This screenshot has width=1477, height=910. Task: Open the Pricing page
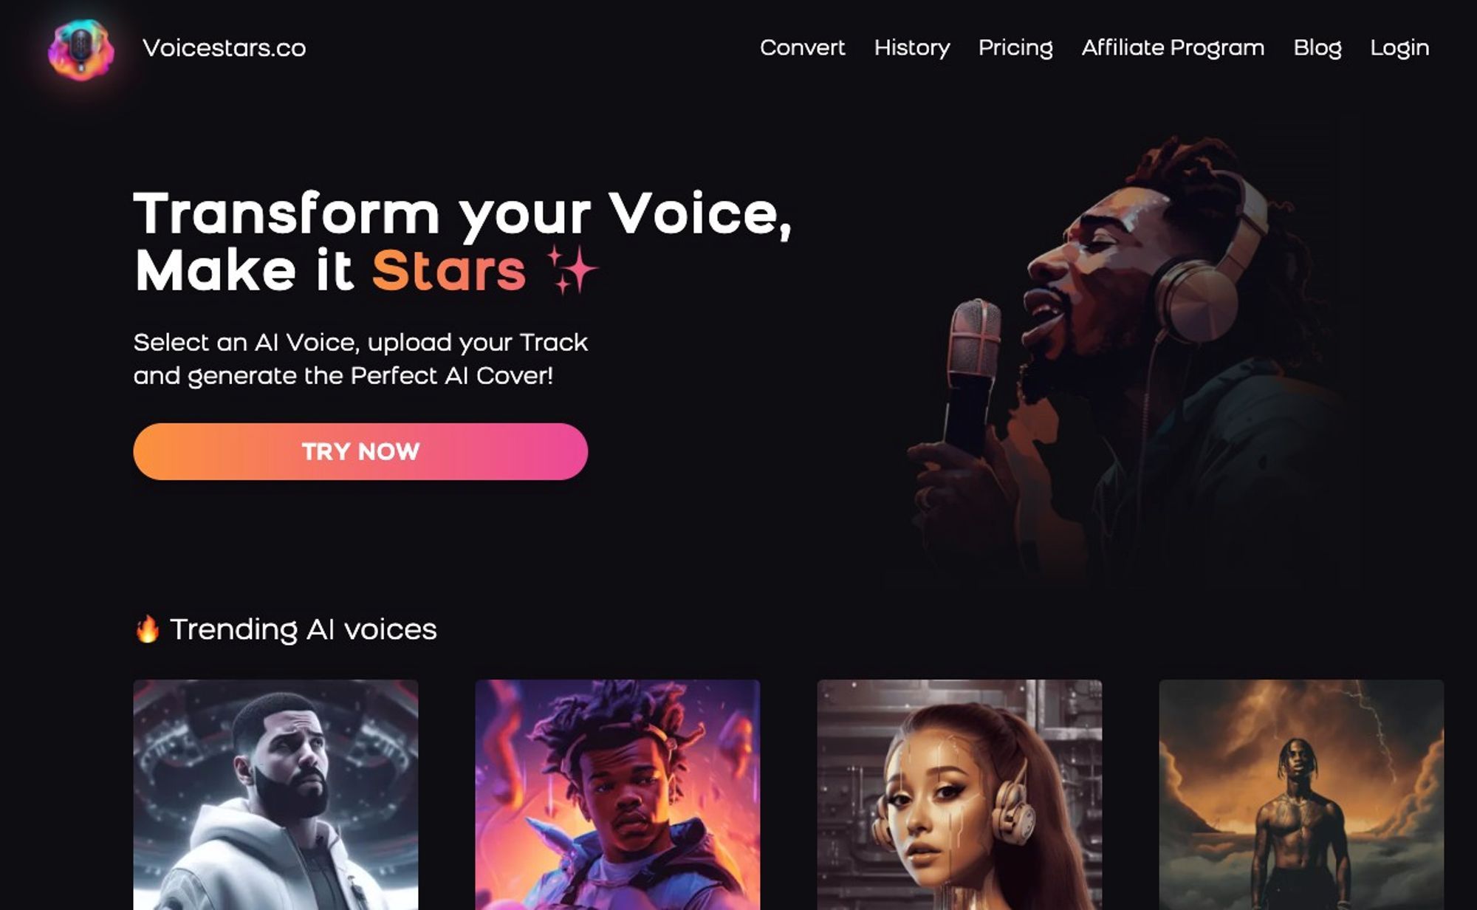[1015, 48]
